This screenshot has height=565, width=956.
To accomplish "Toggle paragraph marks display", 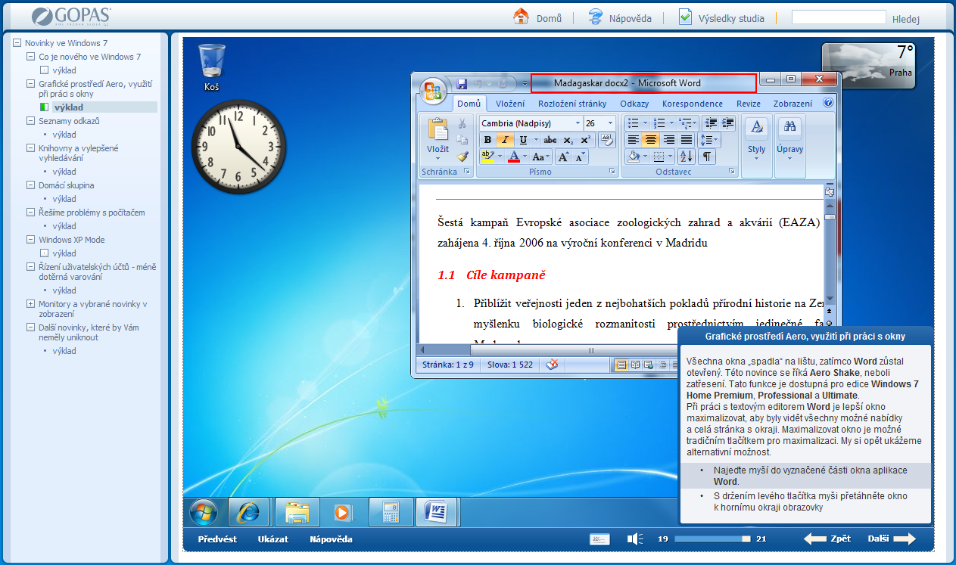I will (x=706, y=157).
